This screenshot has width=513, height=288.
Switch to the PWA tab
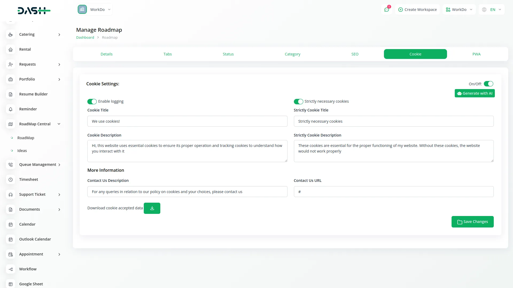476,54
